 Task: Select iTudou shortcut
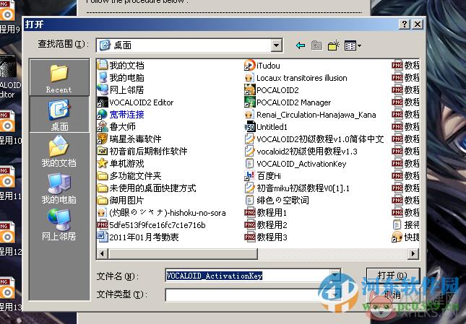click(x=262, y=66)
